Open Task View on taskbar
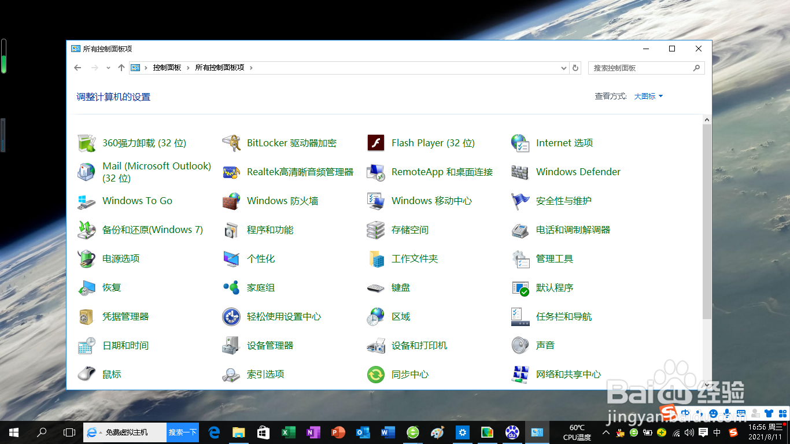 pyautogui.click(x=69, y=432)
